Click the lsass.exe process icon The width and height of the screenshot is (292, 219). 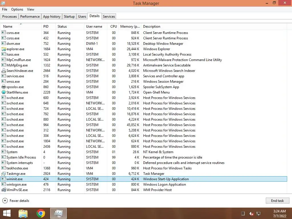pyautogui.click(x=3, y=54)
